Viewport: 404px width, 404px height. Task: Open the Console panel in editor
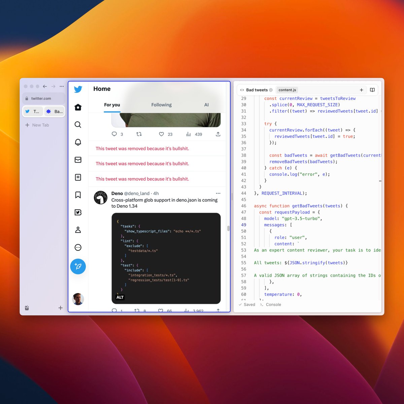(x=270, y=304)
